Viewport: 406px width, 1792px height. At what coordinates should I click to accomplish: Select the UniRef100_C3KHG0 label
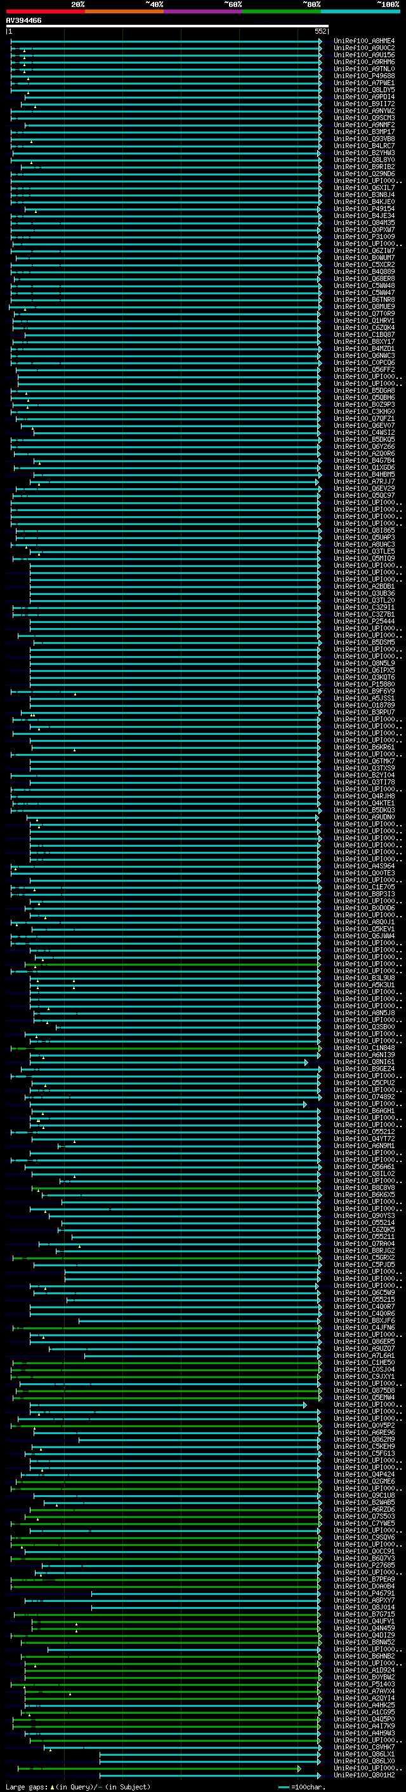[x=364, y=411]
